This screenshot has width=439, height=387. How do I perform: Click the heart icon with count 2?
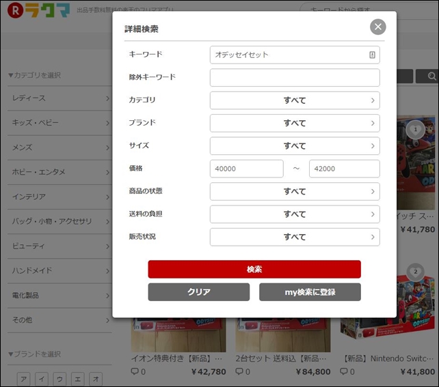[x=415, y=272]
